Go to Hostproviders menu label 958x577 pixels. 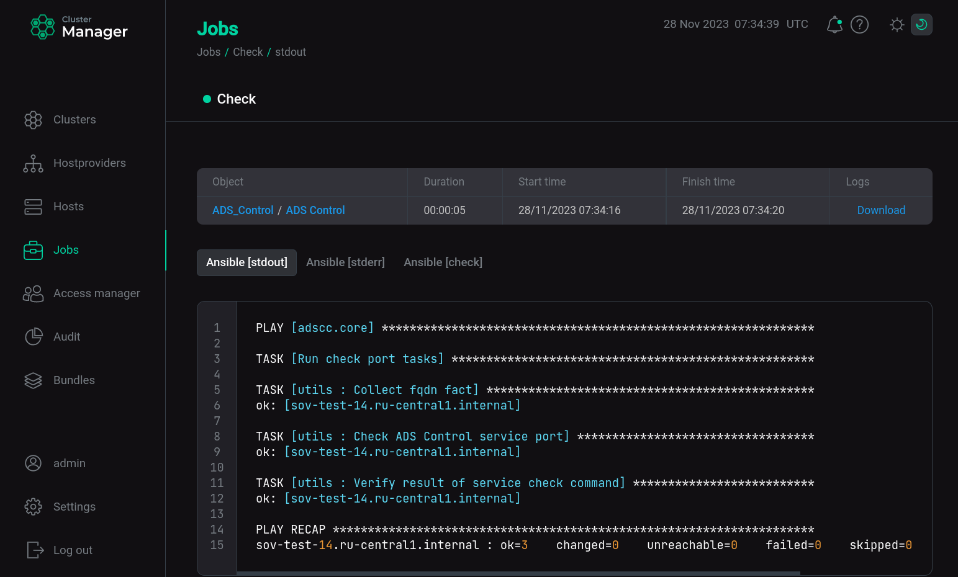click(x=89, y=163)
